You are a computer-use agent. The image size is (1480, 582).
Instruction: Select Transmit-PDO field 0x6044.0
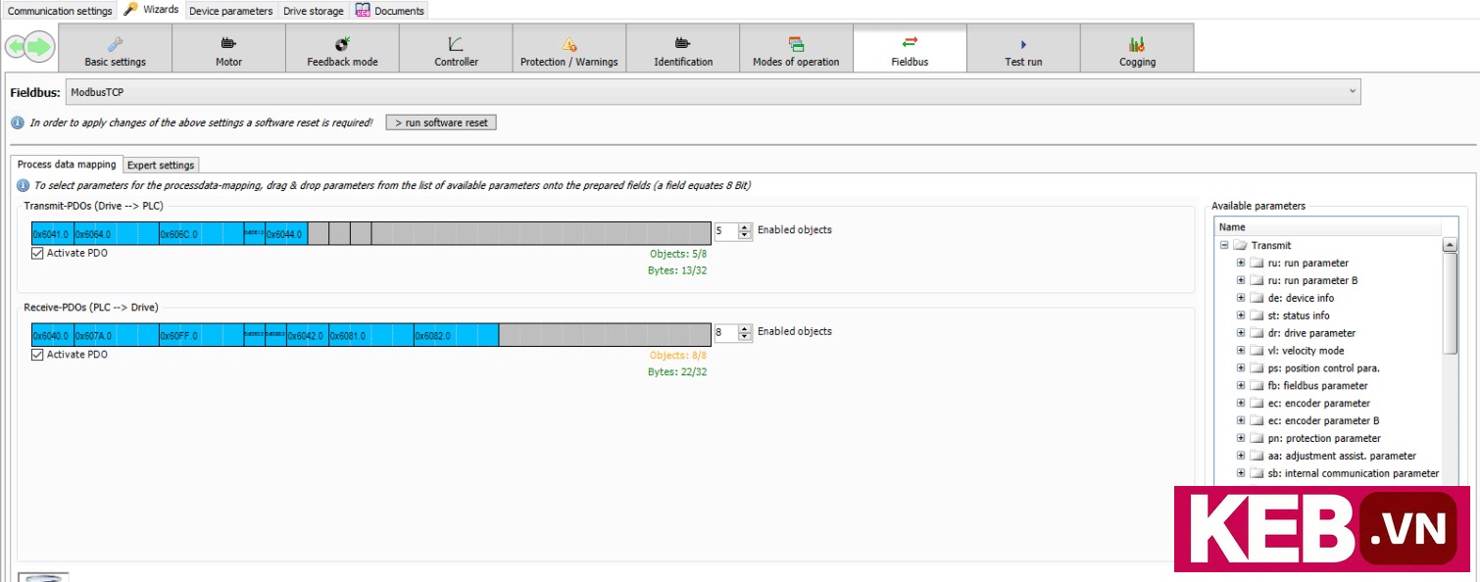point(286,234)
